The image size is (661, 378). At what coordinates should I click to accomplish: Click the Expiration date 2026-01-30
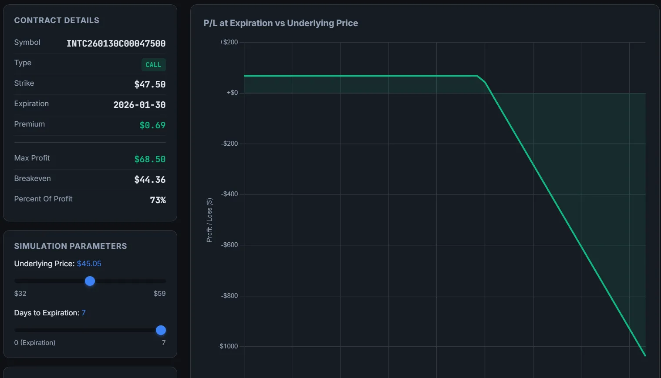tap(139, 105)
